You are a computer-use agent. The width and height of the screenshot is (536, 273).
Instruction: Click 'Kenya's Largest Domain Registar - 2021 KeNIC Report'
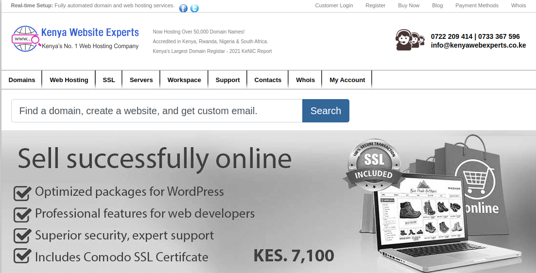coord(212,51)
